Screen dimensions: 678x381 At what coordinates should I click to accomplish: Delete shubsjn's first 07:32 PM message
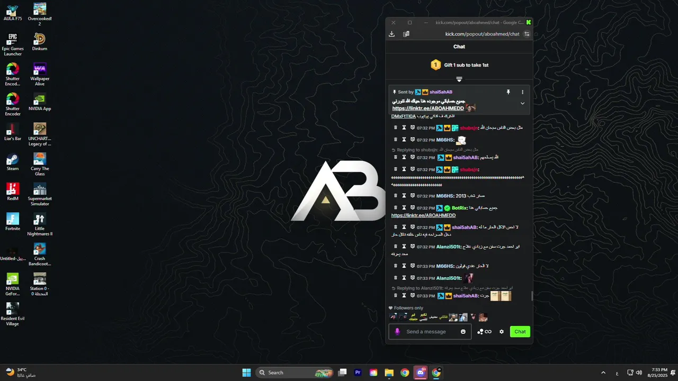pyautogui.click(x=395, y=128)
